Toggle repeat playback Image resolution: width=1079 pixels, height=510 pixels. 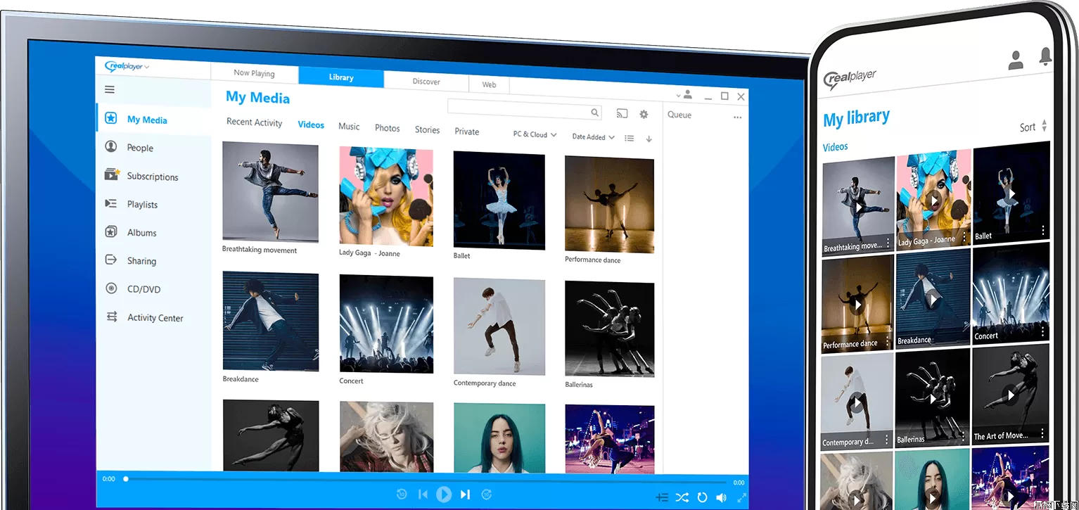702,497
